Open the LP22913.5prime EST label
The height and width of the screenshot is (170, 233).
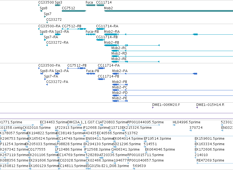coord(68,128)
